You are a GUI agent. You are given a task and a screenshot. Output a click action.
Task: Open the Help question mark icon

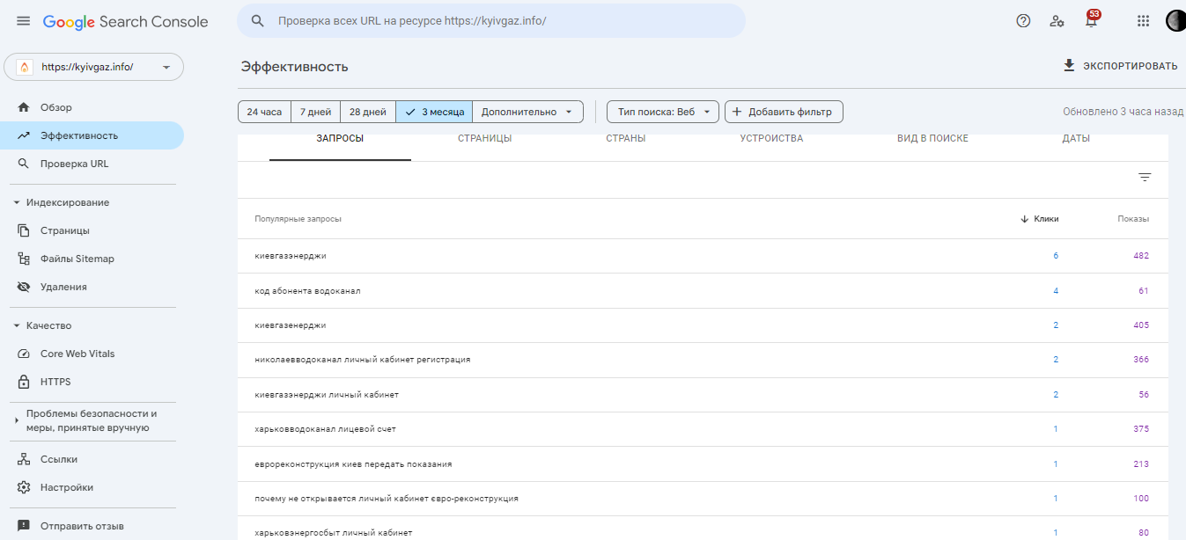click(1023, 21)
